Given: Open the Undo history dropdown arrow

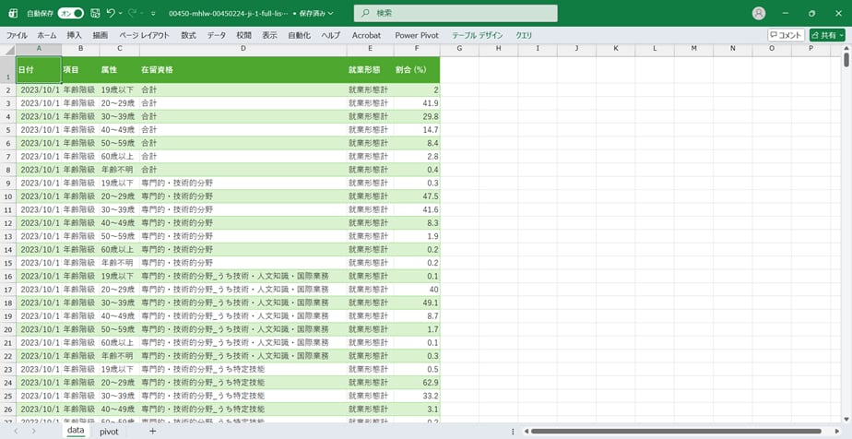Looking at the screenshot, I should [122, 14].
